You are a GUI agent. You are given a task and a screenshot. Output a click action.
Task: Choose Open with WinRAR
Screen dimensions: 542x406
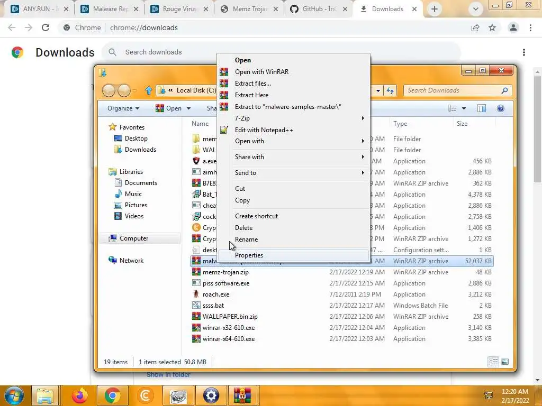(261, 72)
